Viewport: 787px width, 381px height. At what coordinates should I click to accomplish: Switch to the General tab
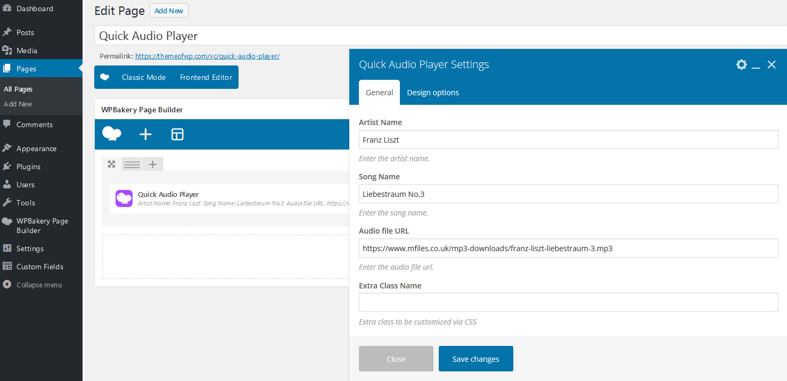pos(379,93)
